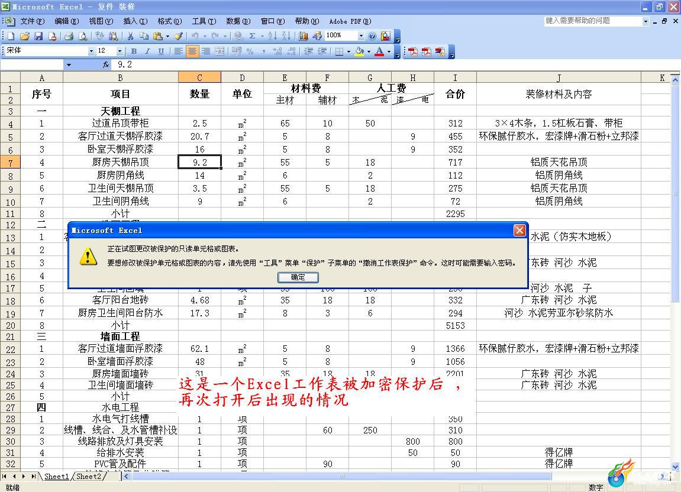Image resolution: width=681 pixels, height=492 pixels.
Task: Click next sheet navigation arrow
Action: coord(24,477)
